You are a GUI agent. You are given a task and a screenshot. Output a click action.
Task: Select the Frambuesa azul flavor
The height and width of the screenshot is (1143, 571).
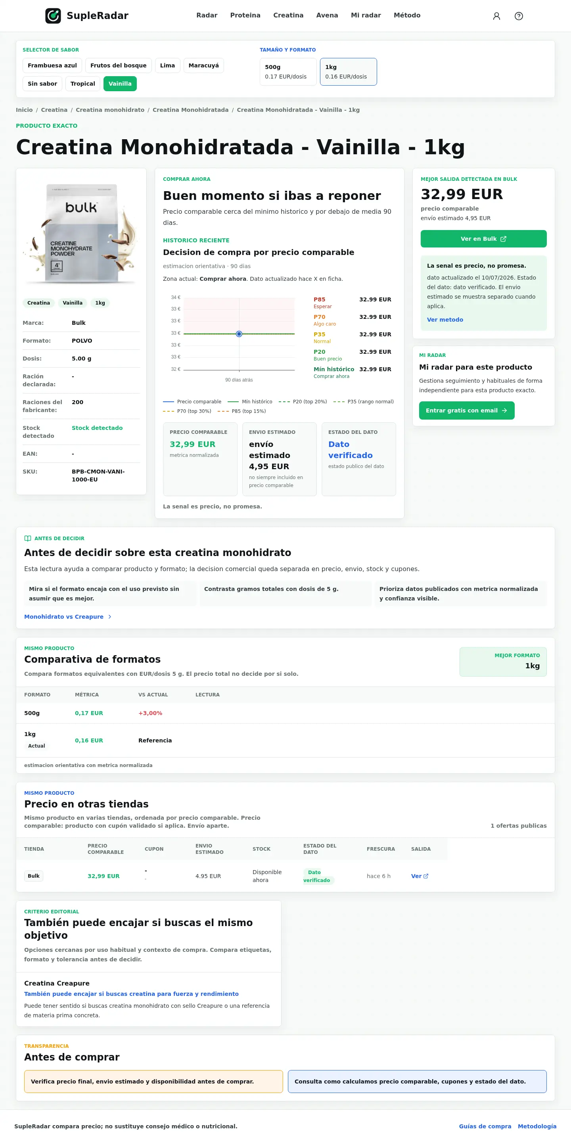pos(52,65)
